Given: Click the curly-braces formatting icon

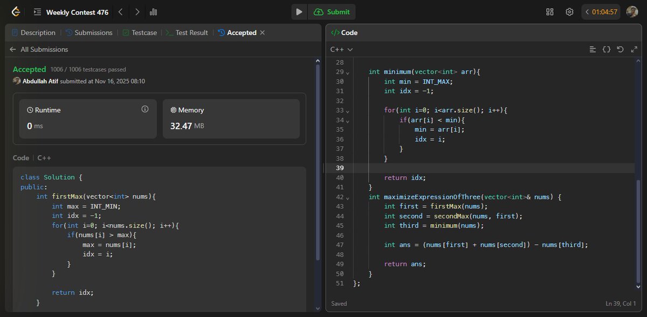Looking at the screenshot, I should 607,49.
